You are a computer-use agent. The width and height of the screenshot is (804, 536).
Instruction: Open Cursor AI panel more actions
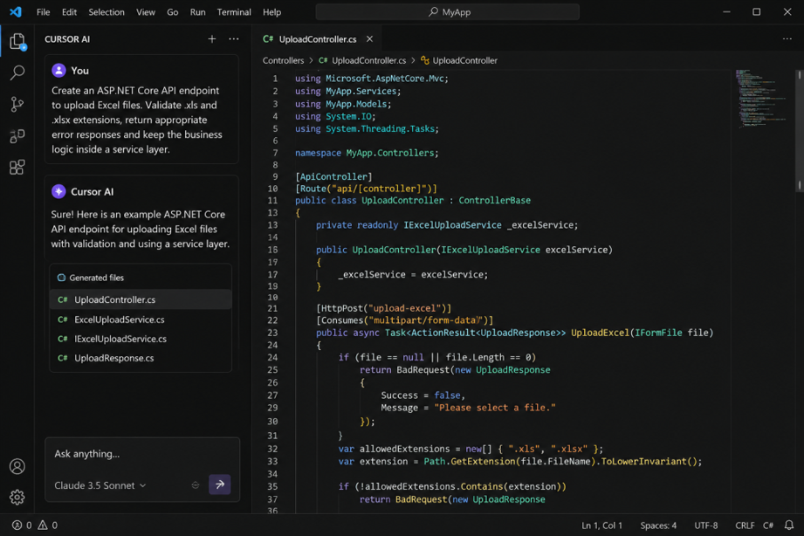click(234, 39)
